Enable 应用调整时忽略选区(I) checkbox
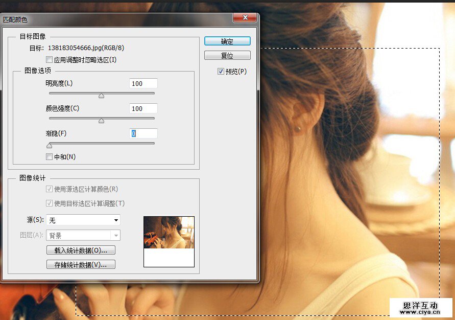The height and width of the screenshot is (320, 455). pyautogui.click(x=50, y=60)
